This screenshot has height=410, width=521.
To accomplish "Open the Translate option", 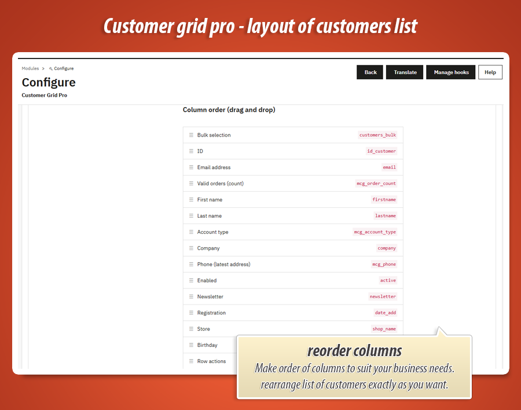I will coord(405,72).
